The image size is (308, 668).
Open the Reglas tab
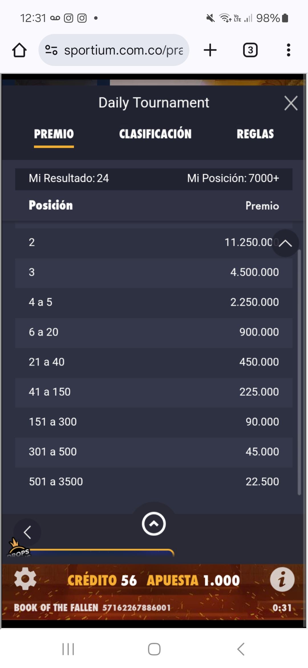point(255,134)
